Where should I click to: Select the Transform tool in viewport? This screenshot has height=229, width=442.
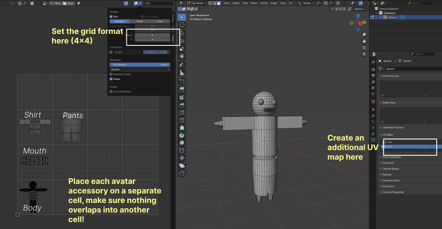(x=182, y=56)
